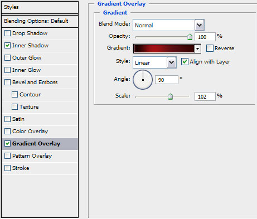Uncheck Align with Layer
The image size is (257, 219).
coord(185,62)
